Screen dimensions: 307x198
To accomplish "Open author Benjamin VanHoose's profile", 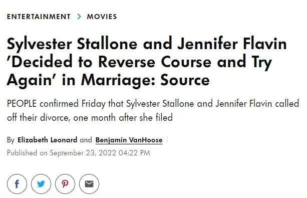I will [129, 140].
